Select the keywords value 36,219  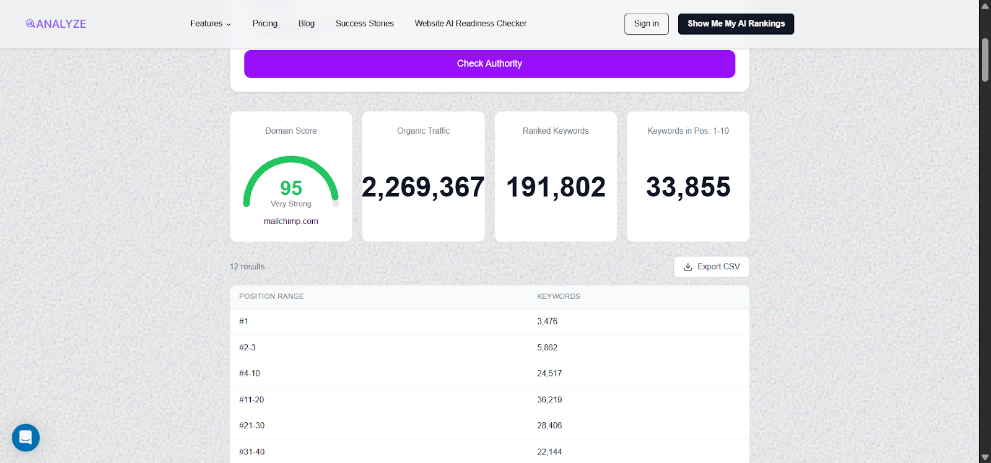pyautogui.click(x=549, y=400)
